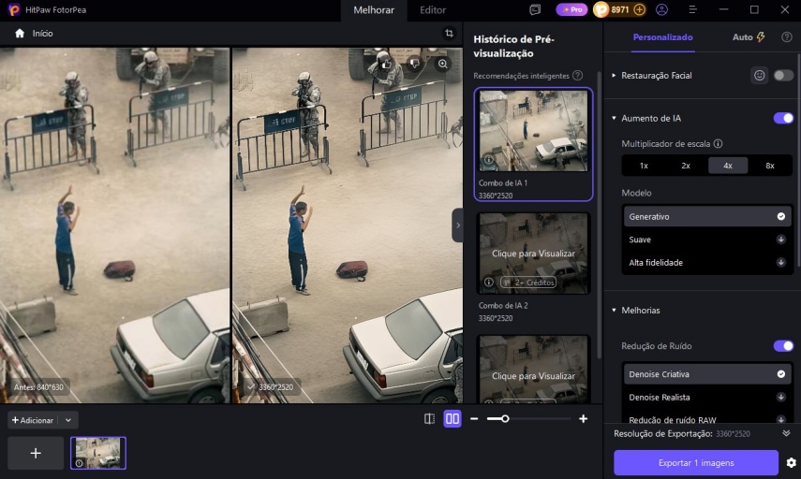Switch to side-by-side compare view
Viewport: 801px width, 479px height.
click(452, 419)
